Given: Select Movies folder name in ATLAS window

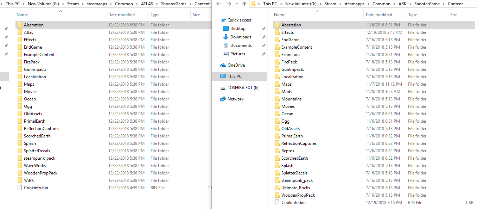Looking at the screenshot, I should click(31, 92).
